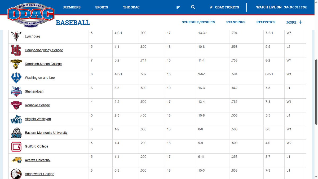This screenshot has height=179, width=318.
Task: Click the FloCollege logo
Action: [295, 7]
